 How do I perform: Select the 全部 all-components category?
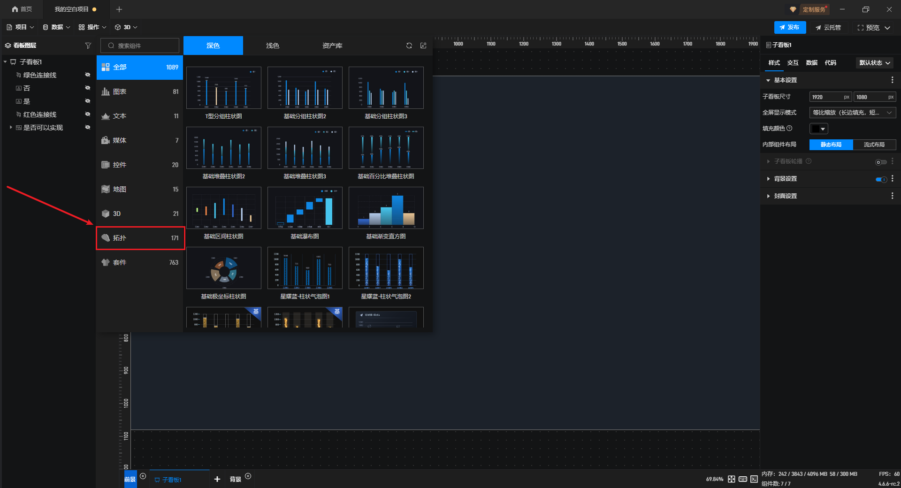140,67
